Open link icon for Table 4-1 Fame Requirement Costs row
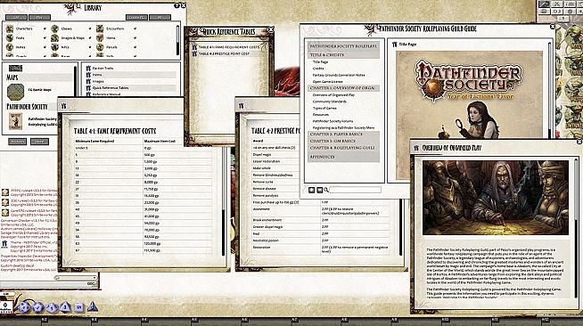 (194, 47)
